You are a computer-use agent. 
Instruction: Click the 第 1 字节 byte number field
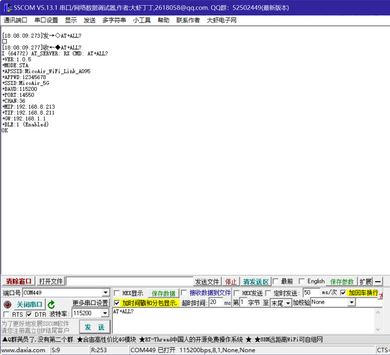click(x=243, y=302)
